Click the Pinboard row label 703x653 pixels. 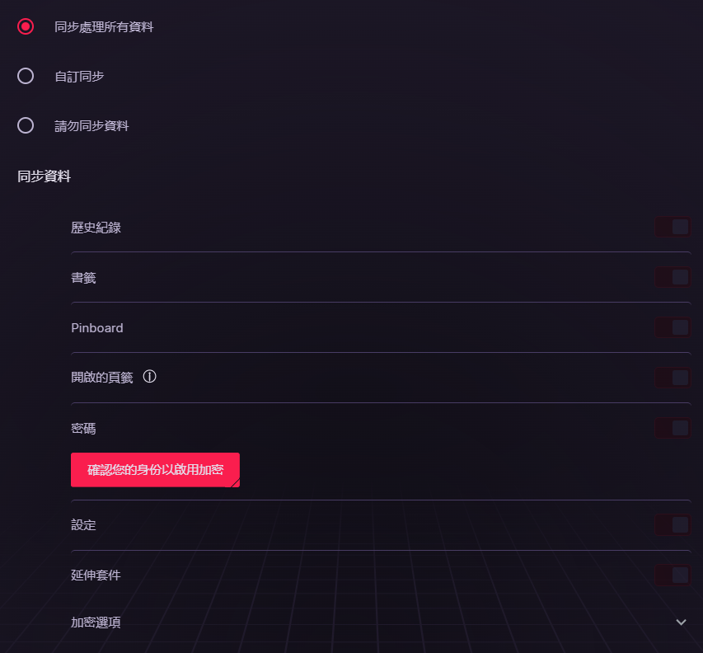click(x=97, y=328)
